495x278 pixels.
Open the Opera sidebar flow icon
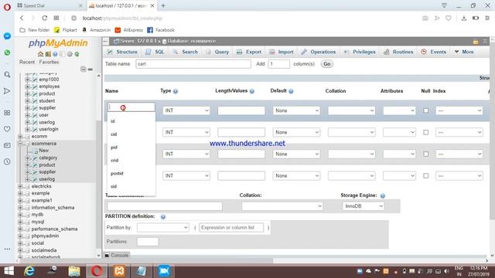click(x=7, y=91)
